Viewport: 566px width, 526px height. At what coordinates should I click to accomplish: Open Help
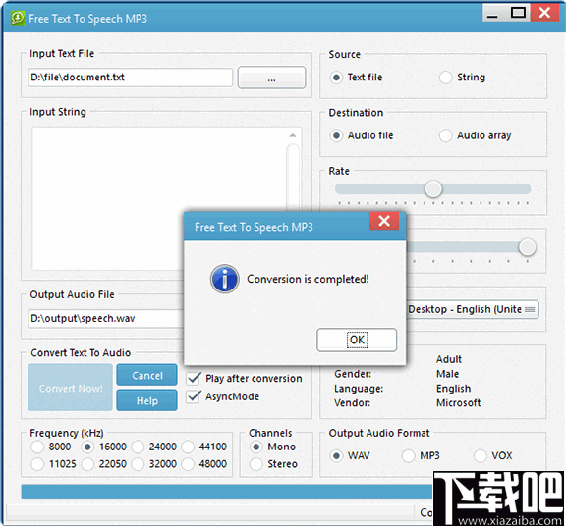click(x=147, y=400)
